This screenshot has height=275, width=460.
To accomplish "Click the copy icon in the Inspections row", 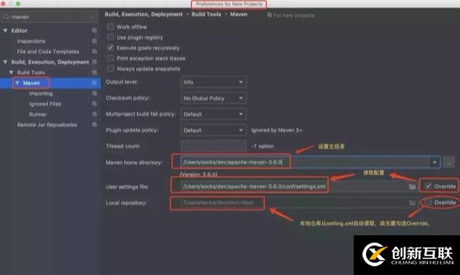I will pos(95,41).
